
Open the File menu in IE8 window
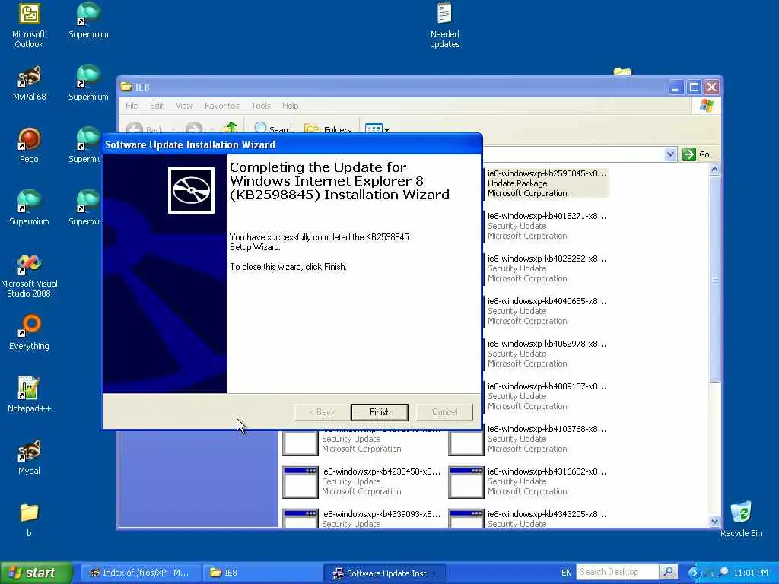(x=132, y=106)
